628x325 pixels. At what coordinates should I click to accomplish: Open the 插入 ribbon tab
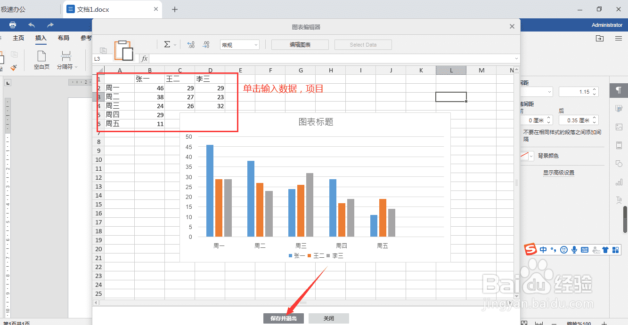[41, 38]
